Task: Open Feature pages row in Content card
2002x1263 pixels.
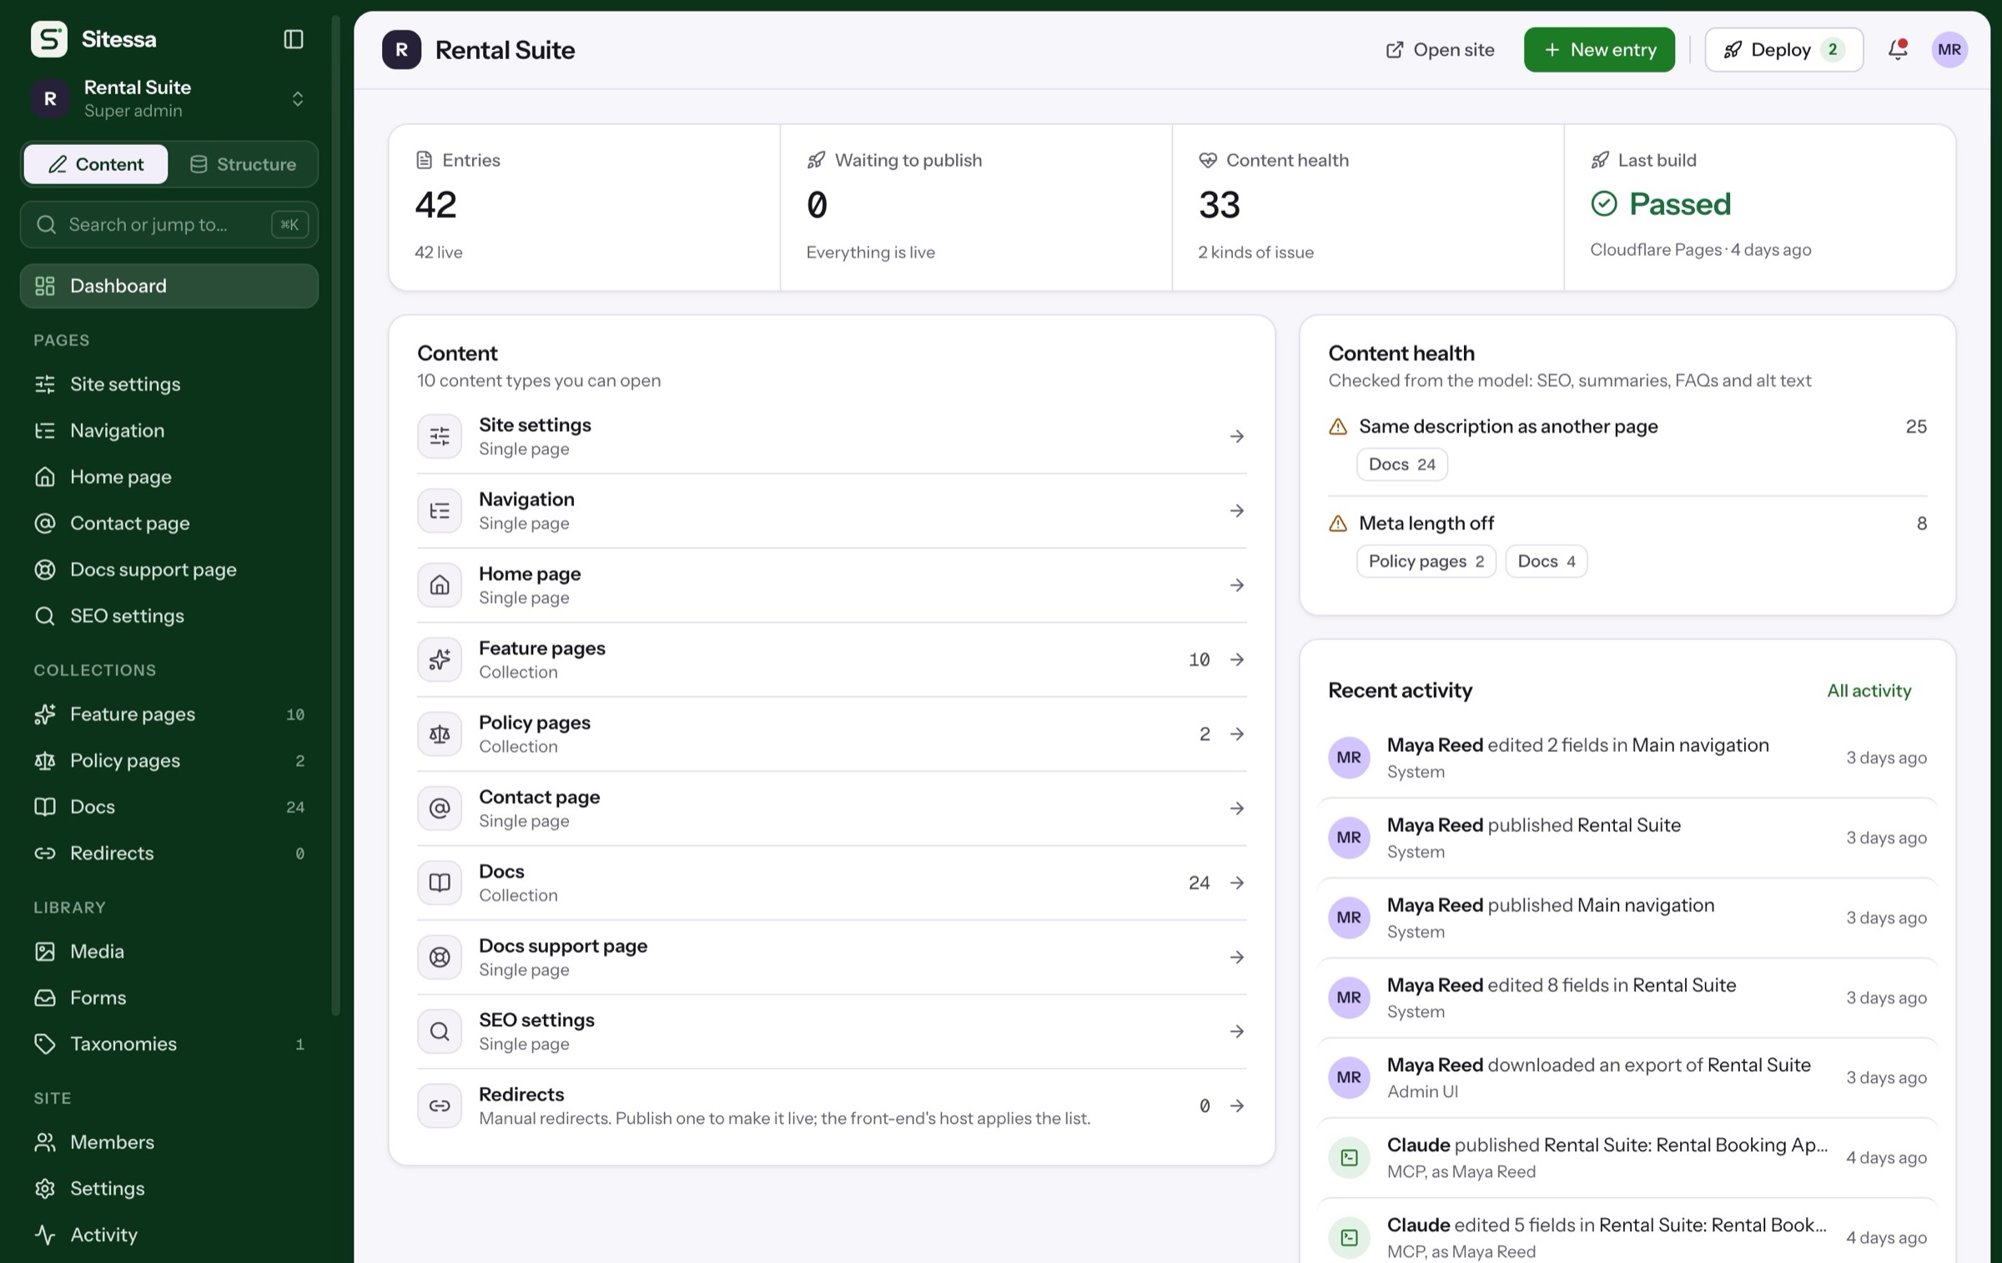Action: (x=832, y=659)
